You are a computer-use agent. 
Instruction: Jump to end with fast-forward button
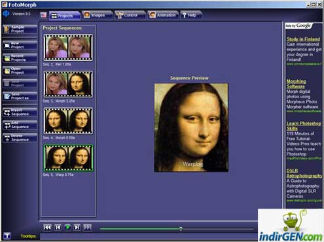click(88, 228)
